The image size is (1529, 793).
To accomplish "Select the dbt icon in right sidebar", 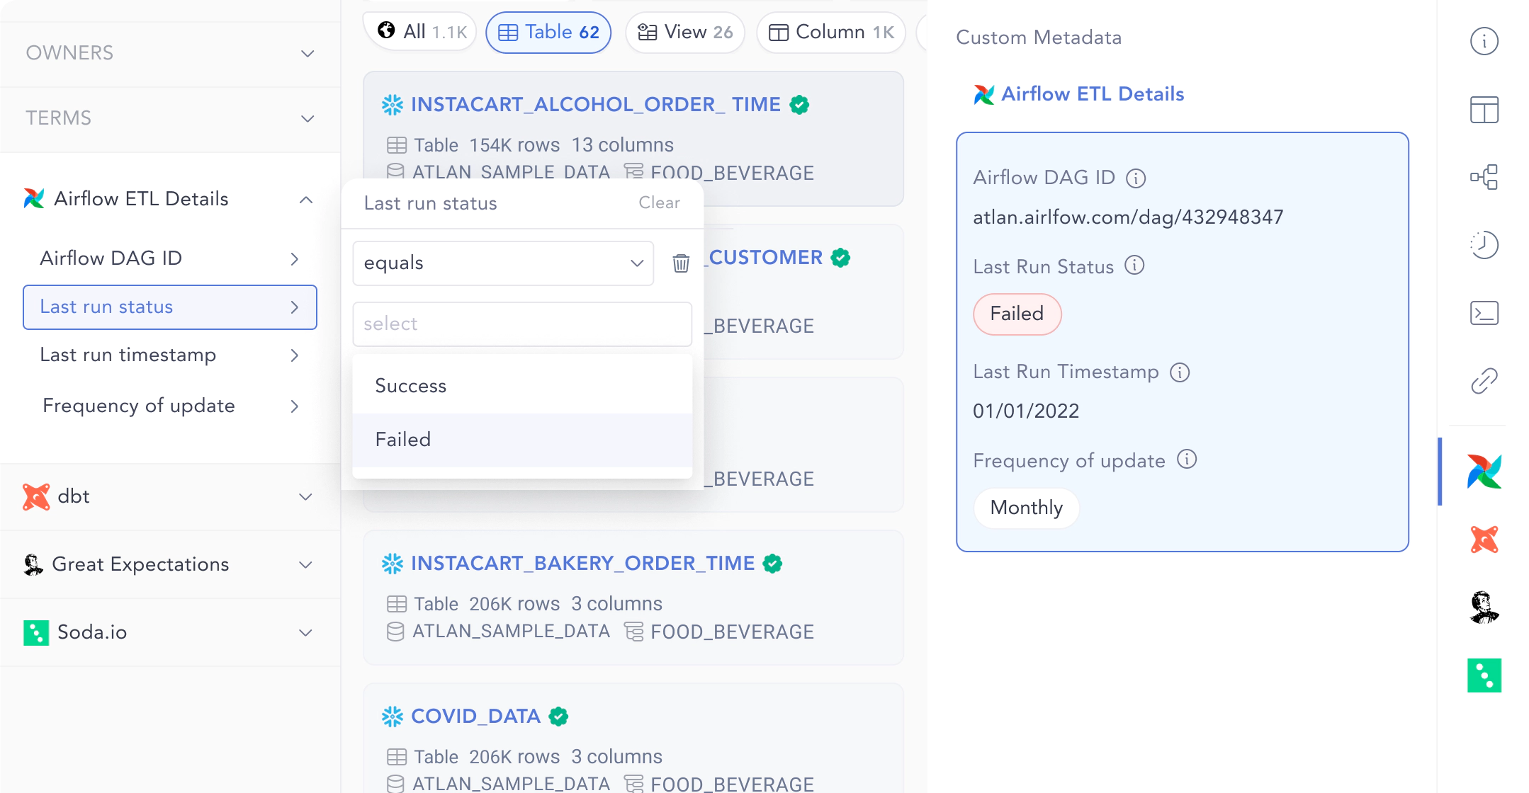I will (1484, 540).
